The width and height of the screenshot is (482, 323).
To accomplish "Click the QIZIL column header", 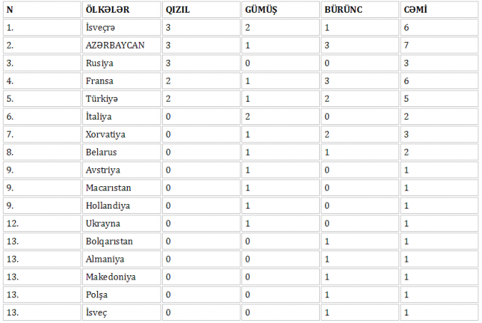I will tap(177, 10).
